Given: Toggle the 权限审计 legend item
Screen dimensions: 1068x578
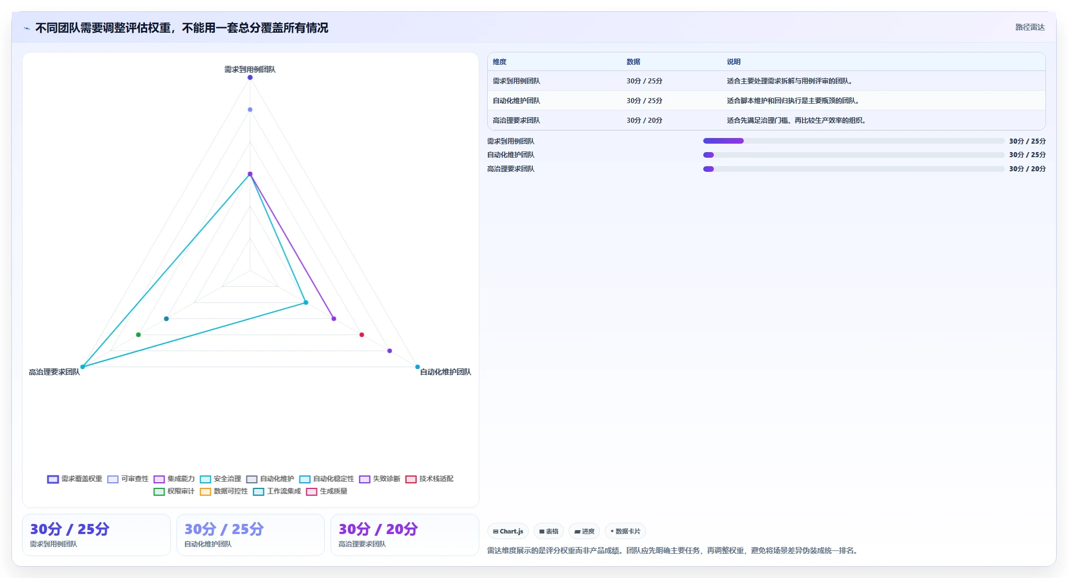Looking at the screenshot, I should pyautogui.click(x=174, y=491).
